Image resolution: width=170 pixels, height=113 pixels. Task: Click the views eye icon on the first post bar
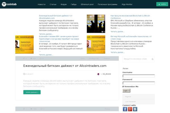pos(31,58)
